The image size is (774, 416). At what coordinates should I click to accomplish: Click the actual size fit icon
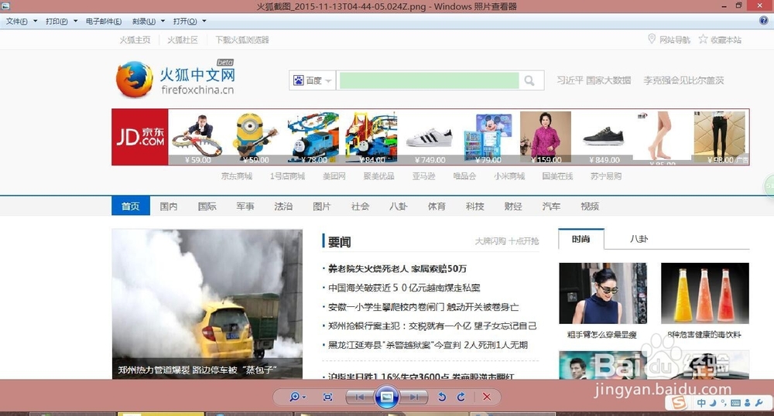[327, 397]
